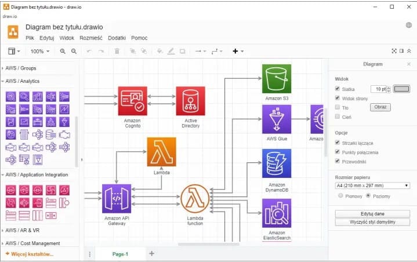The image size is (417, 262).
Task: Toggle the Przewodniki checkbox
Action: (338, 161)
